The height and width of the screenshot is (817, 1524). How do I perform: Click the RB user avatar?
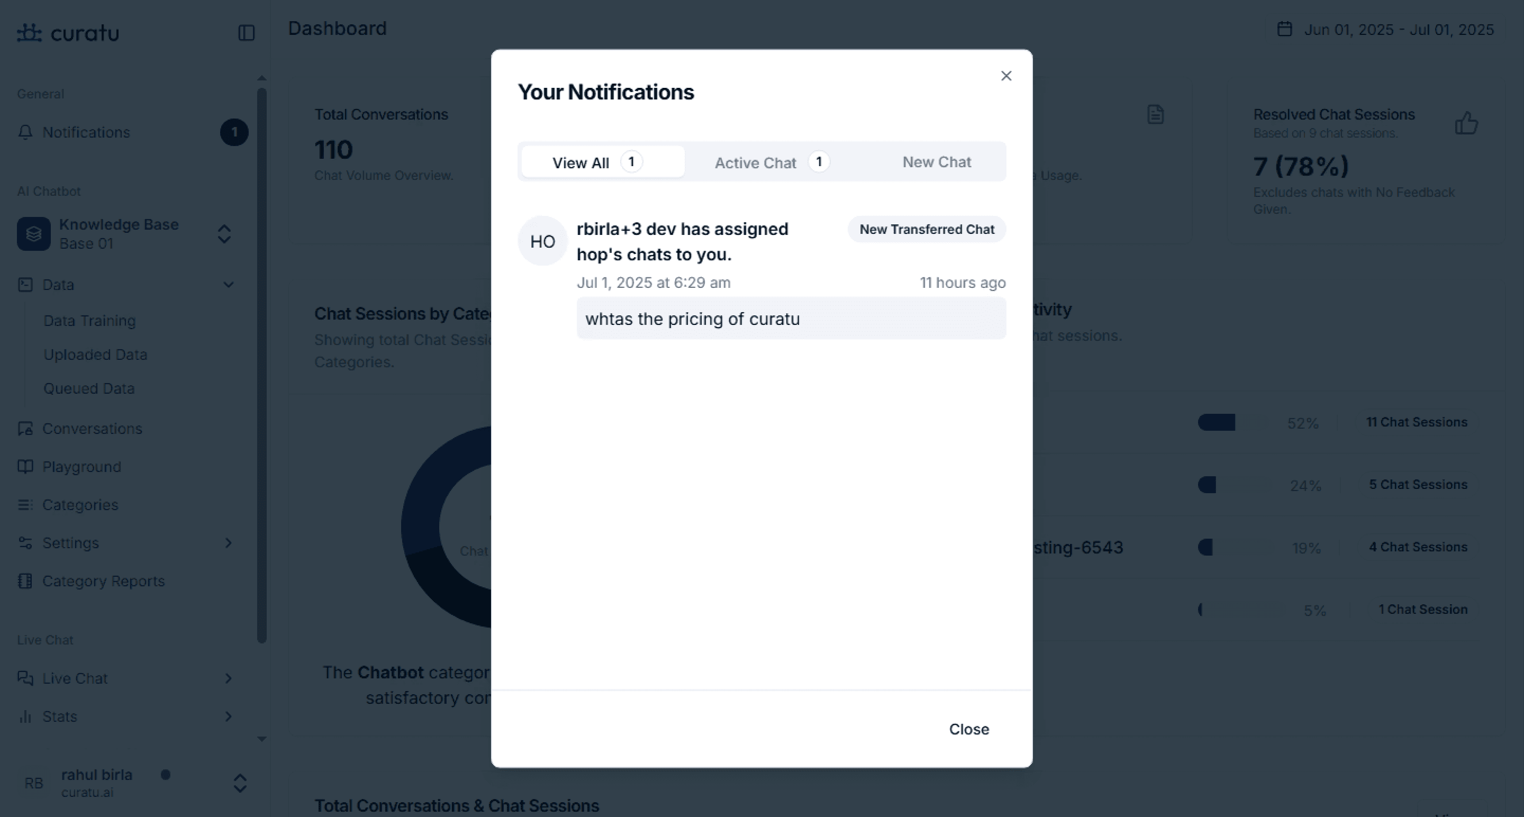click(x=34, y=783)
